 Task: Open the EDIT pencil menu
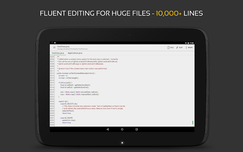point(179,48)
